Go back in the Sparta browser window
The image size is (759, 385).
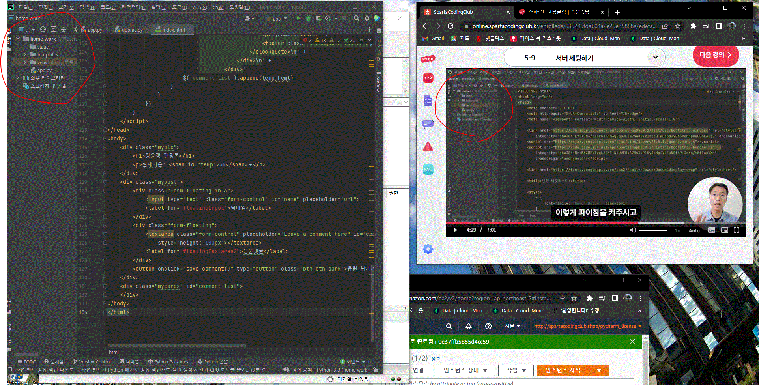tap(425, 26)
